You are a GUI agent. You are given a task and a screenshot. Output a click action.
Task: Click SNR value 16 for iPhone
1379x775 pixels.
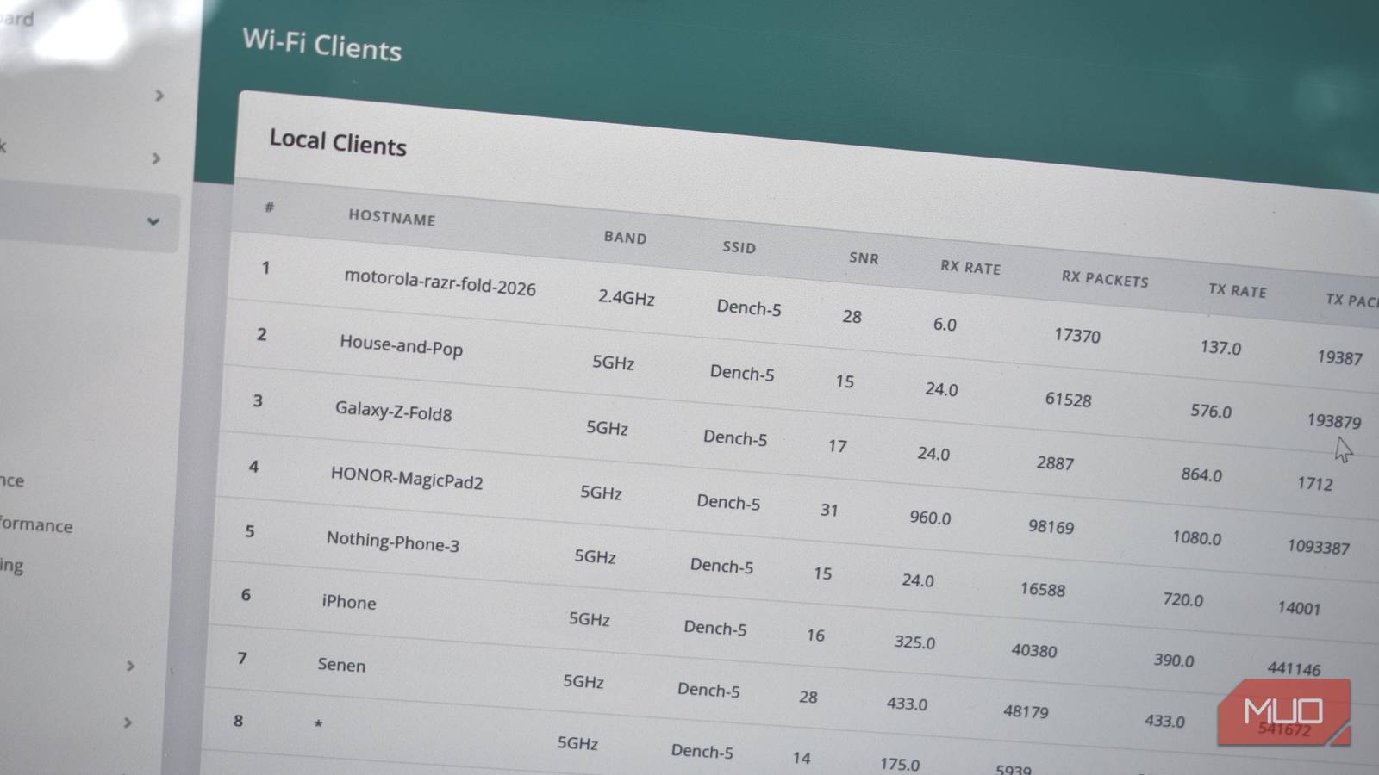coord(815,635)
